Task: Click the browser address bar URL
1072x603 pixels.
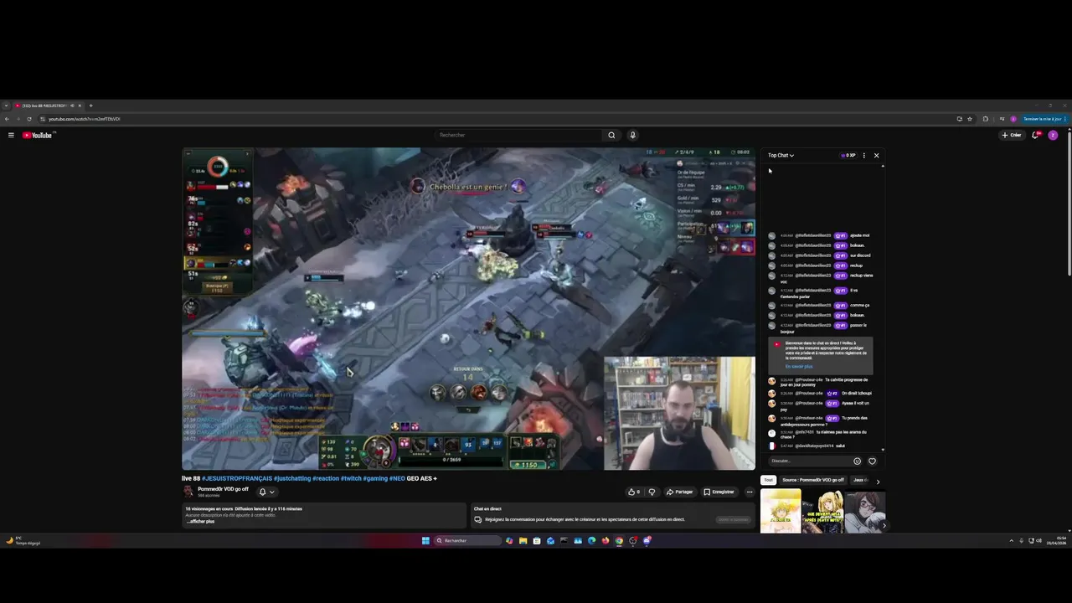Action: (84, 119)
